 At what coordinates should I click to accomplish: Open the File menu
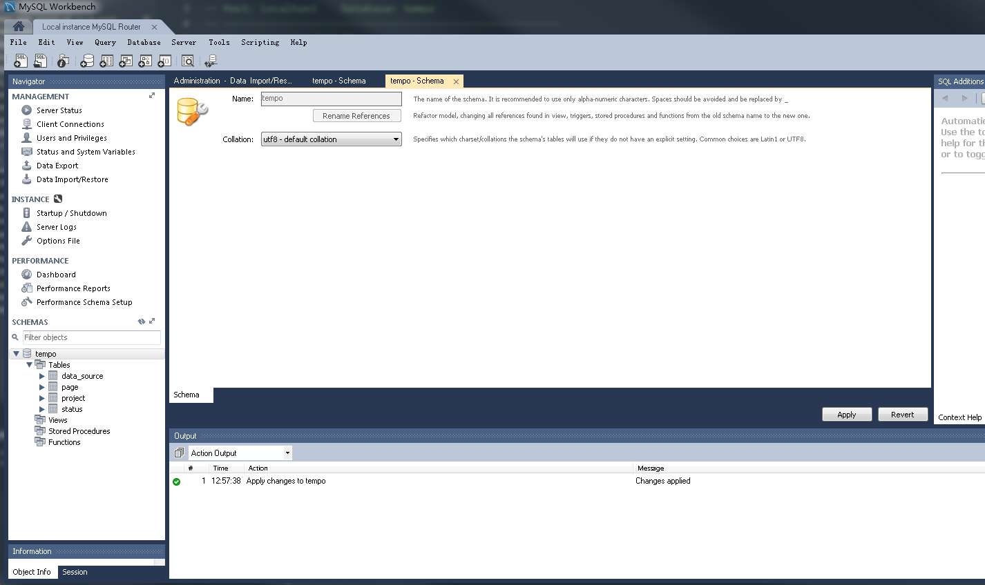tap(19, 42)
